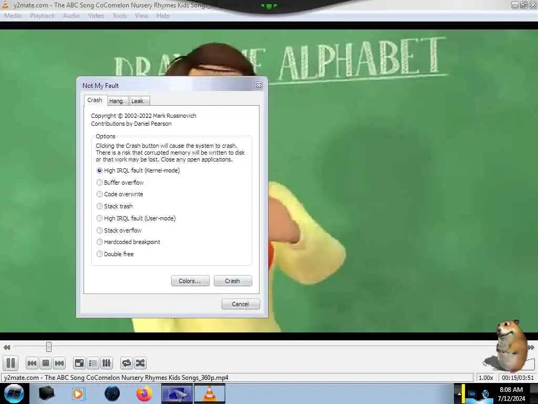Click the media filename in status bar
Viewport: 538px width, 404px height.
[116, 378]
